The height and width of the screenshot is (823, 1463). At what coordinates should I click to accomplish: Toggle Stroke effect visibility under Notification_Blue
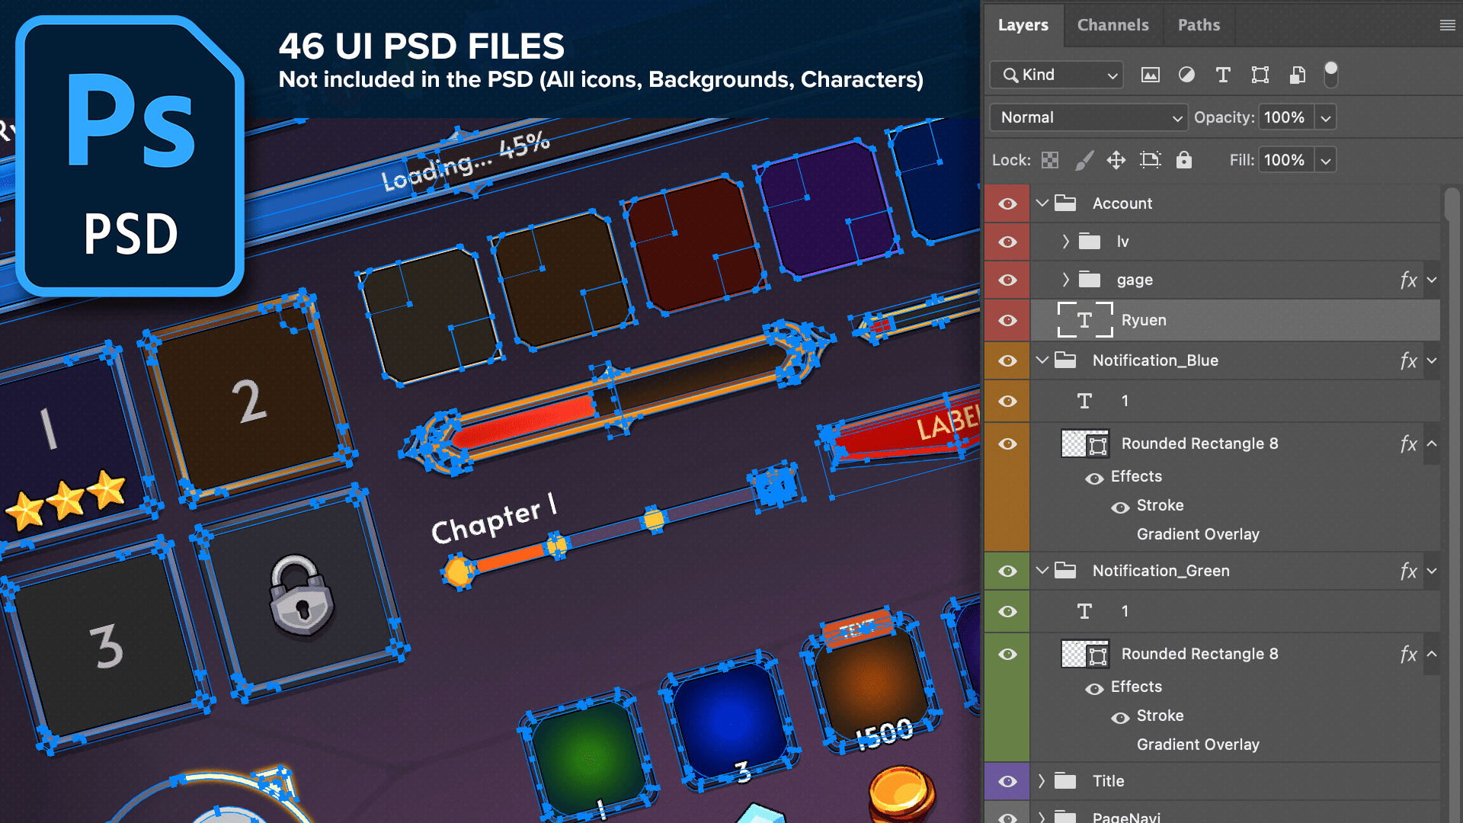tap(1120, 507)
